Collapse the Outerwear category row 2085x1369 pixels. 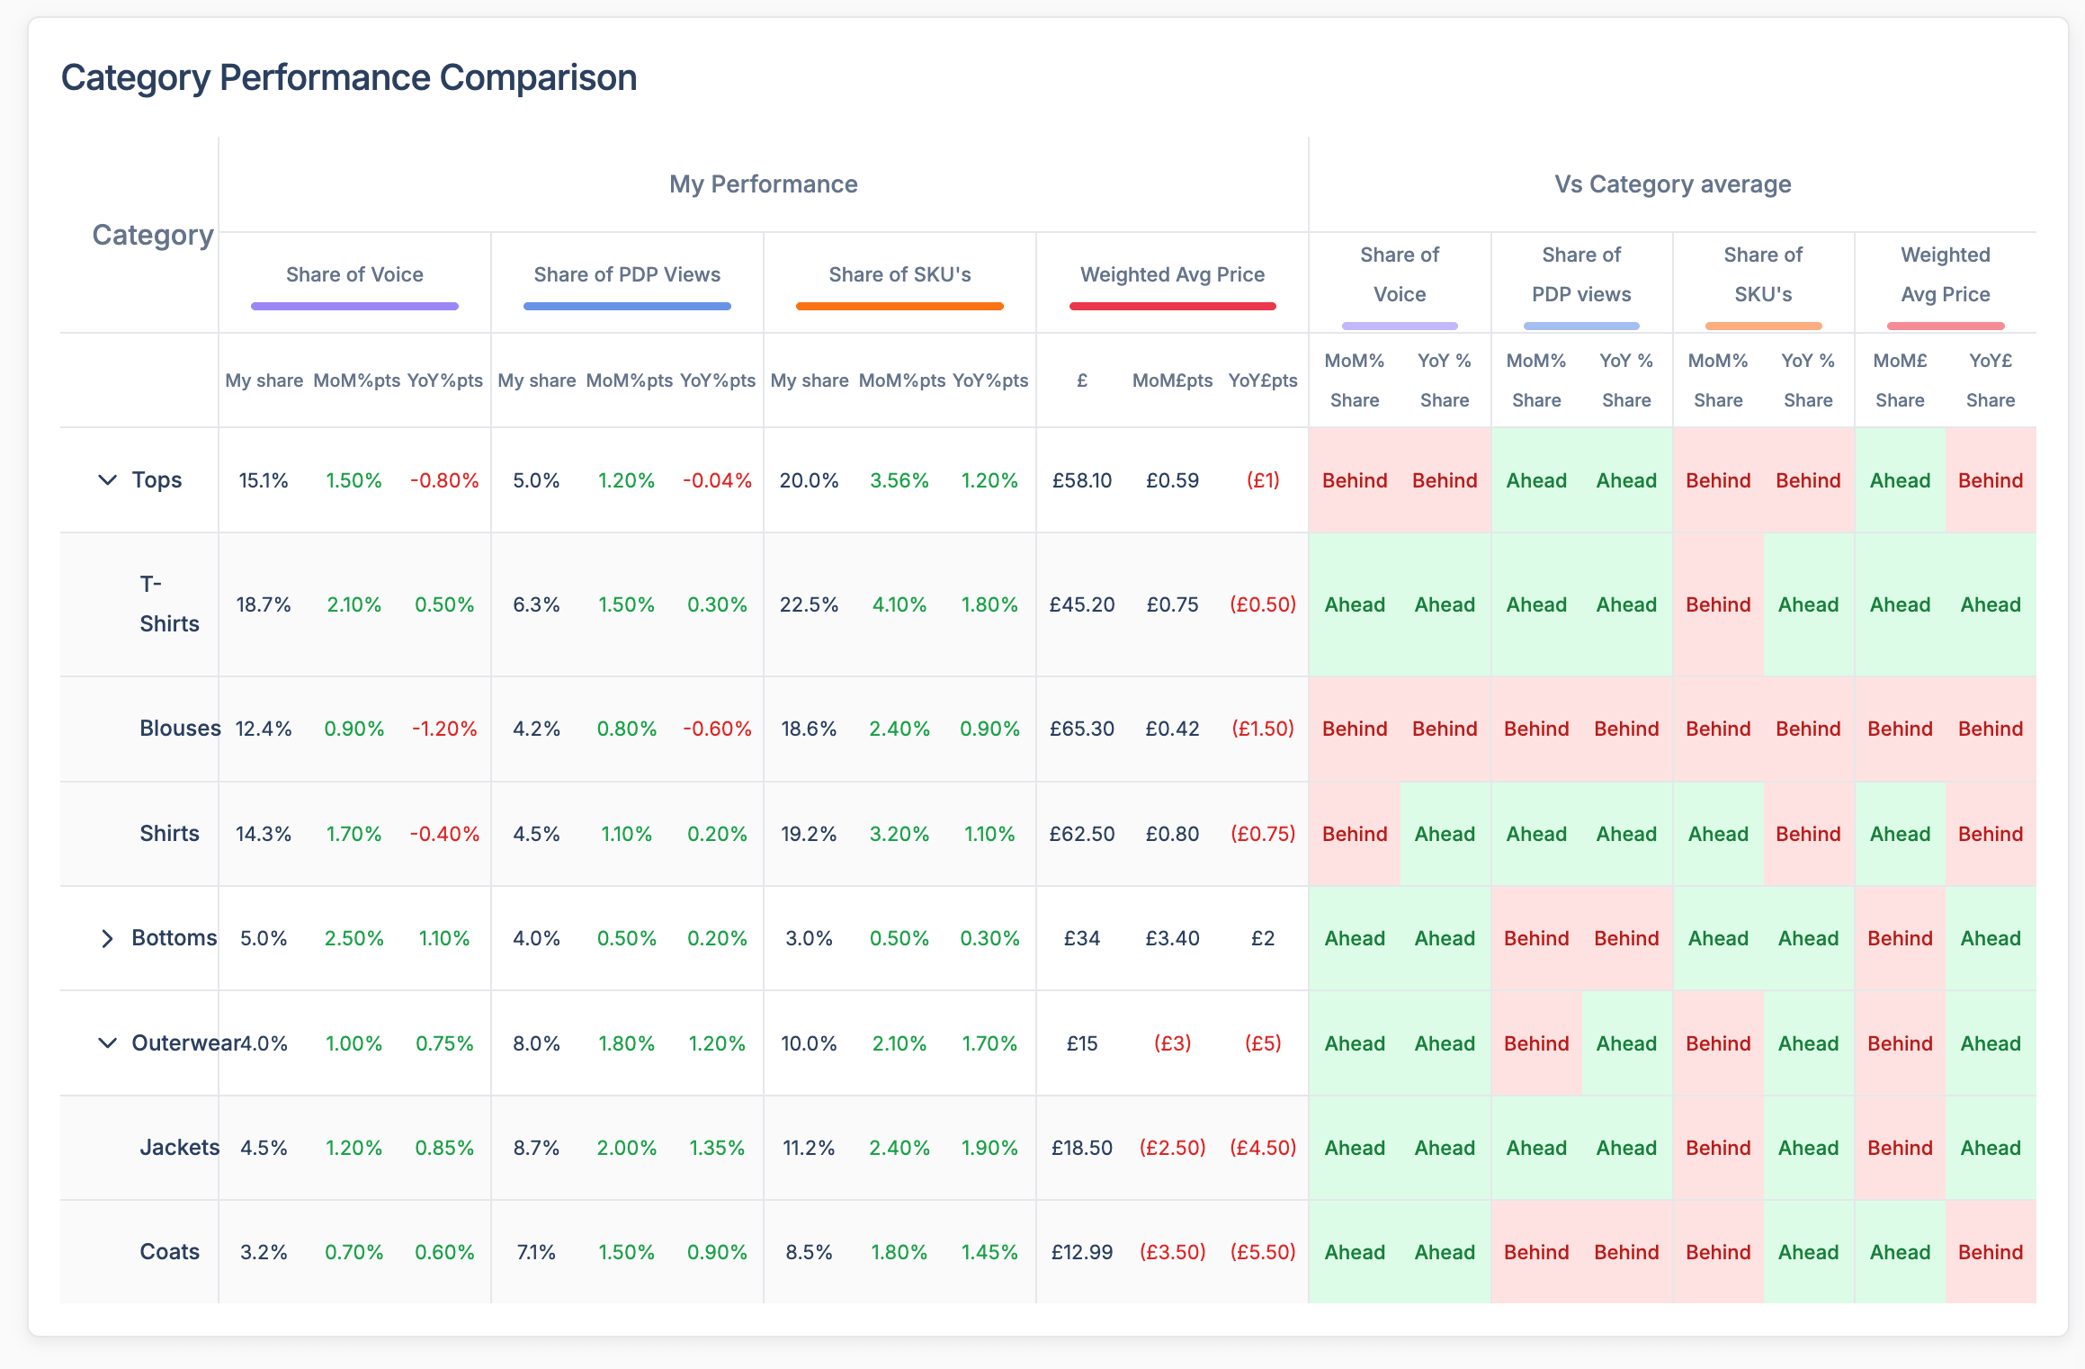pos(107,1043)
